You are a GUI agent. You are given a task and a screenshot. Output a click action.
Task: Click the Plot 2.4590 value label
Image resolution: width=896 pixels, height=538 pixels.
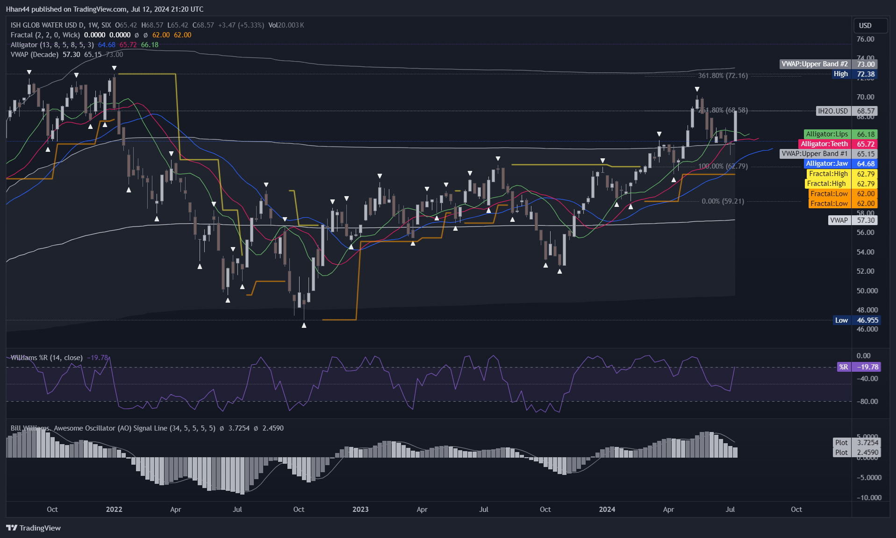pos(857,453)
